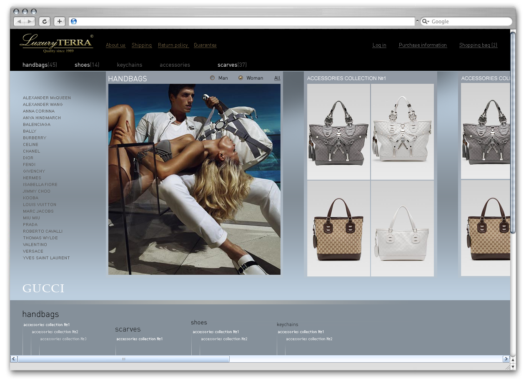
Task: Choose brand HERMES
Action: point(32,178)
